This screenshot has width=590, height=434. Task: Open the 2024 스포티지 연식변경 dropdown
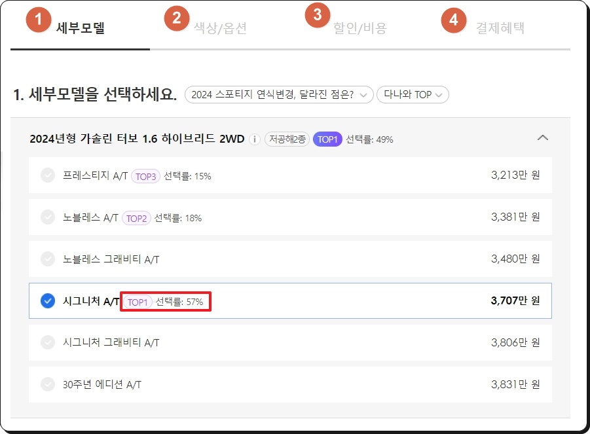tap(279, 94)
